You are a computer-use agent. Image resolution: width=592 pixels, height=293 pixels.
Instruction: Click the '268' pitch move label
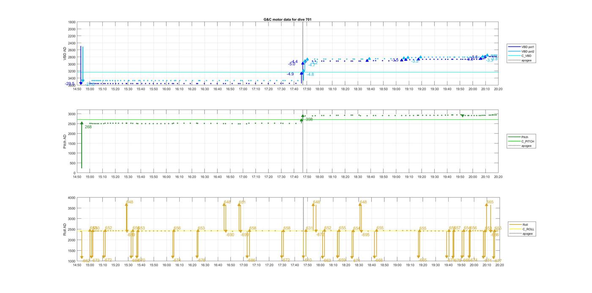point(88,127)
